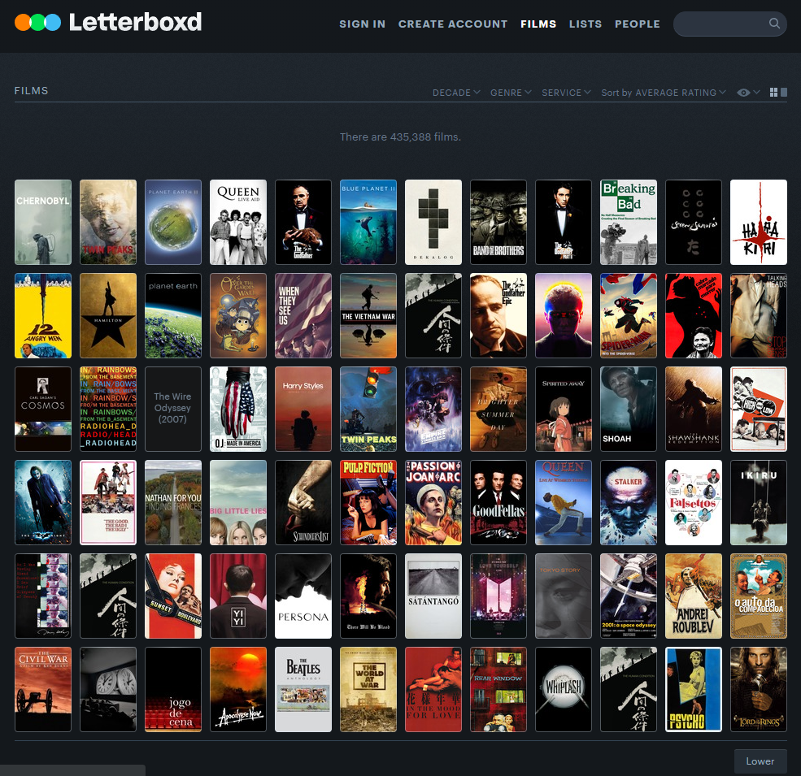The image size is (801, 776).
Task: Open the Shoah poster
Action: (x=629, y=409)
